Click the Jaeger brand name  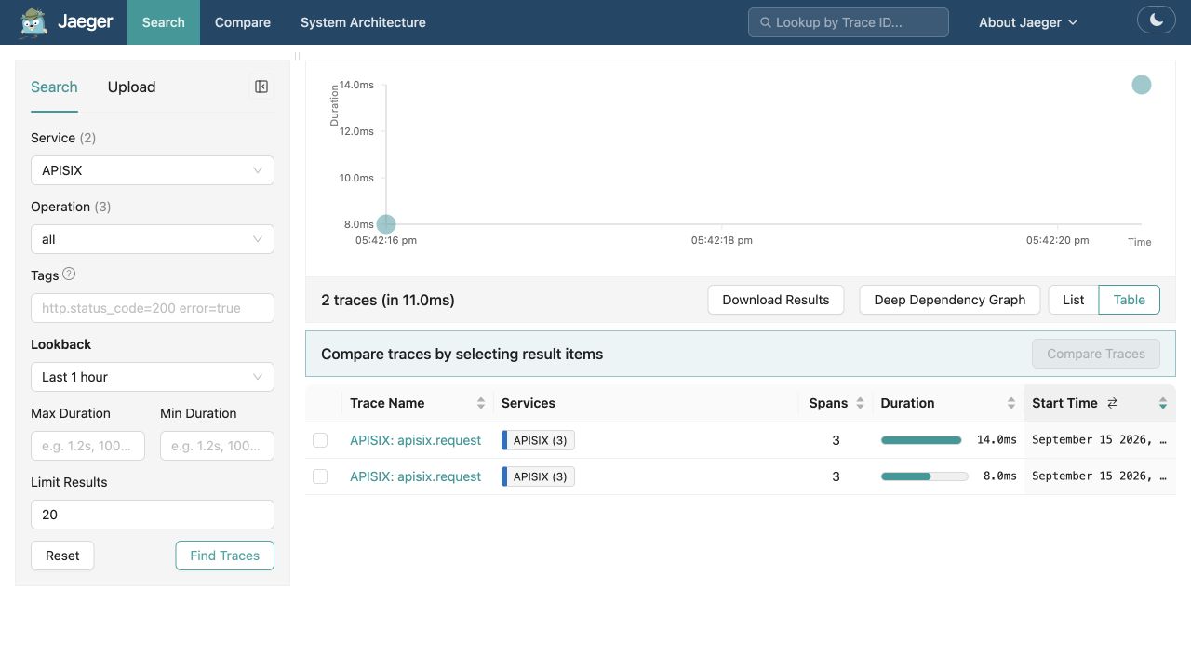tap(86, 21)
